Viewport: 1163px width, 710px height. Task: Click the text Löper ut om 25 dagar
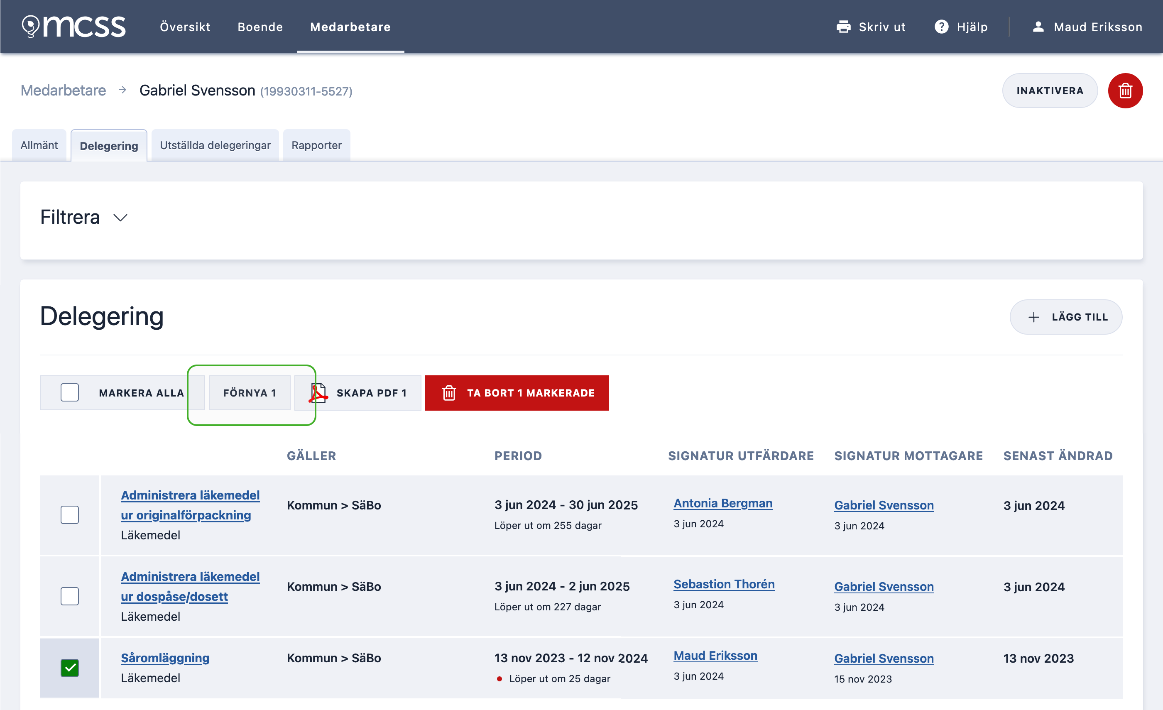(559, 678)
